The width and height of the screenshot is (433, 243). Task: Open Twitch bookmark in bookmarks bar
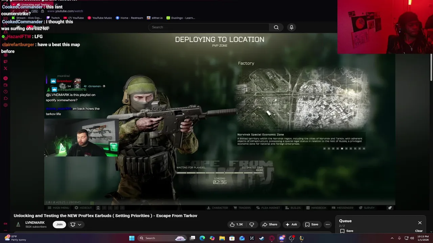pyautogui.click(x=53, y=18)
